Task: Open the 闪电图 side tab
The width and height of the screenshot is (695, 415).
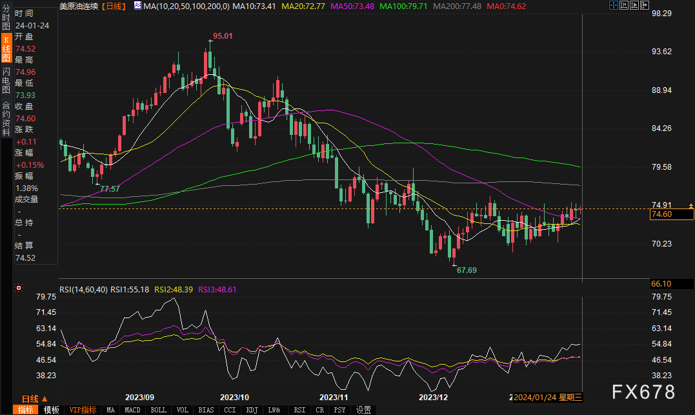Action: point(6,81)
